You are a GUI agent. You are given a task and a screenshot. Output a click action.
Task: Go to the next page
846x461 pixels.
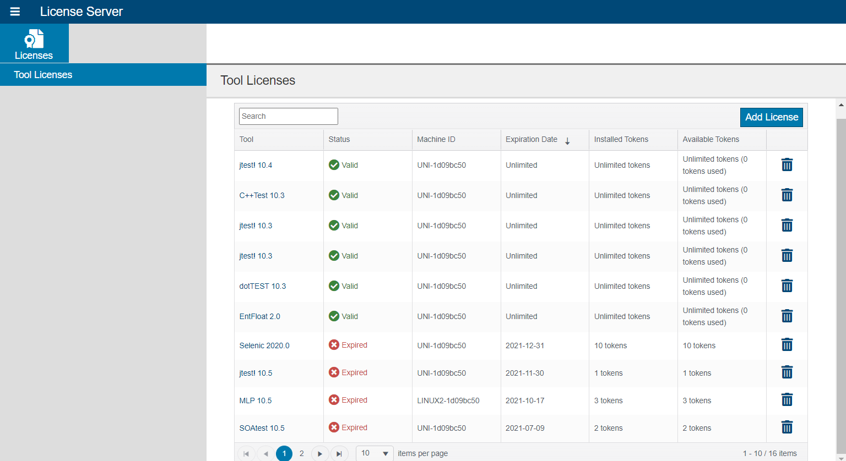point(320,454)
